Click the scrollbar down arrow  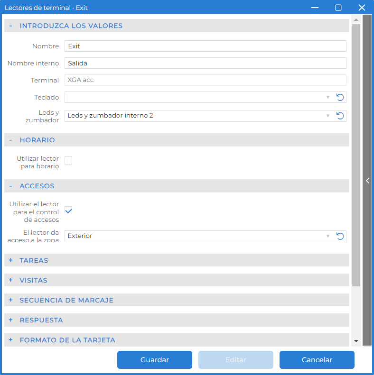tap(356, 341)
